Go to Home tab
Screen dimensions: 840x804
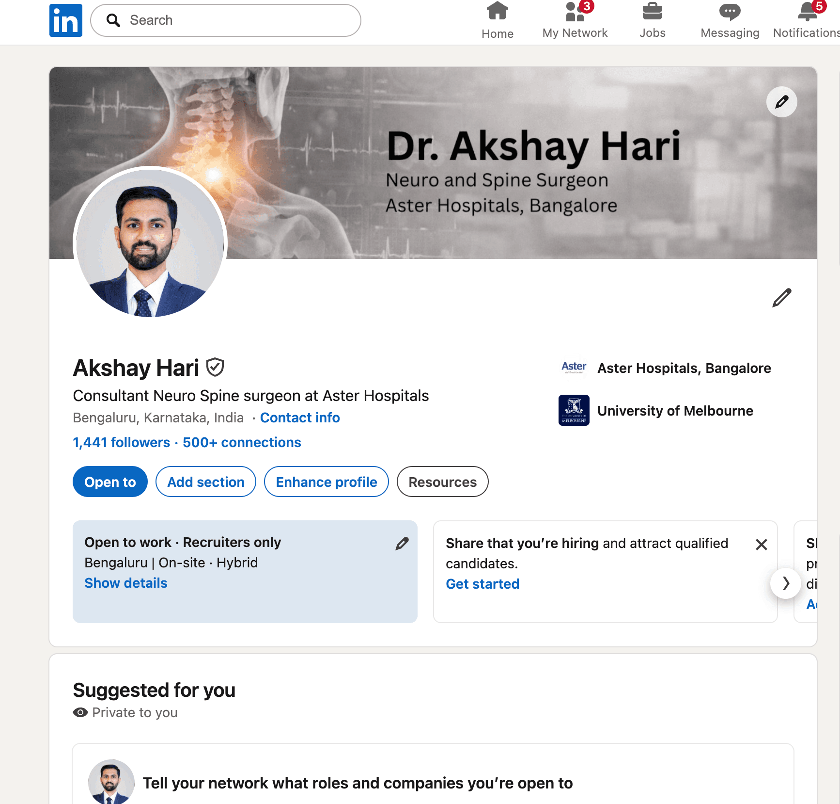click(497, 20)
